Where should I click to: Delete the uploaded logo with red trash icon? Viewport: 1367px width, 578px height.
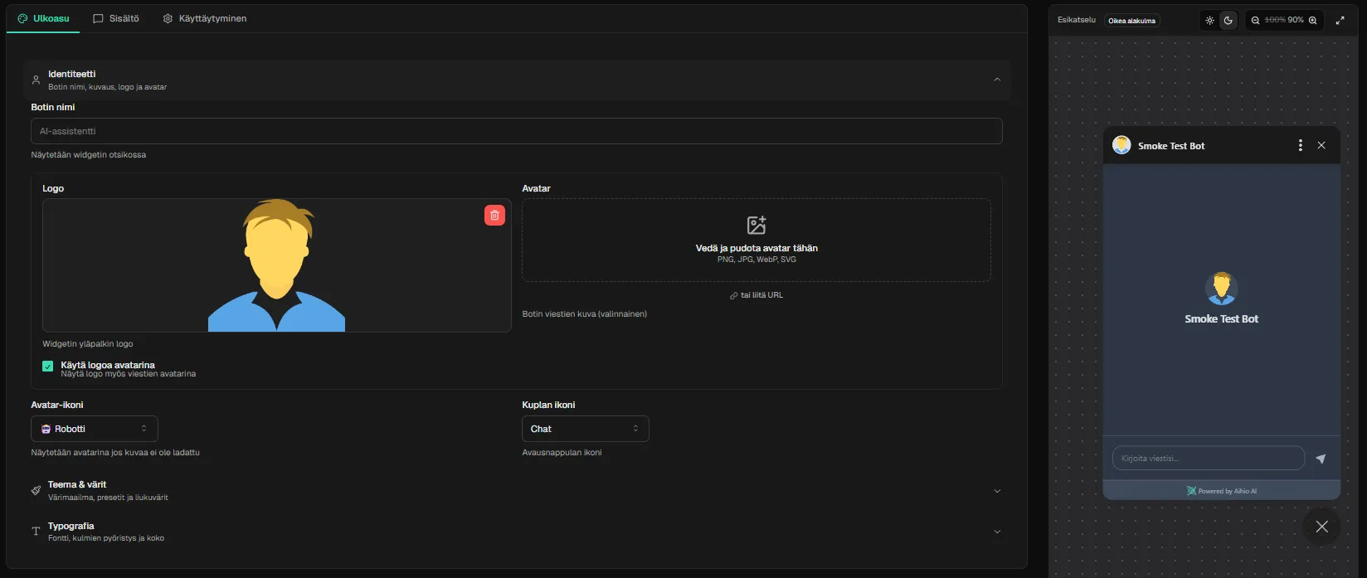pyautogui.click(x=494, y=216)
